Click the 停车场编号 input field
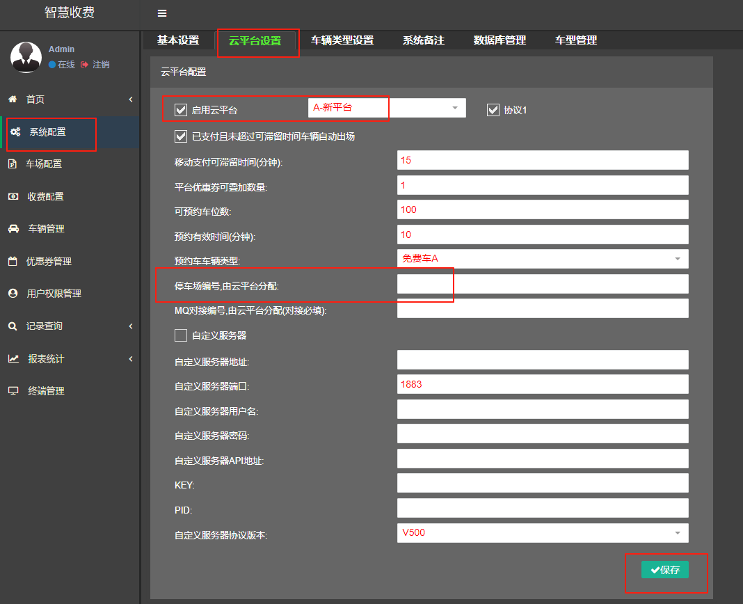This screenshot has width=743, height=604. 543,284
